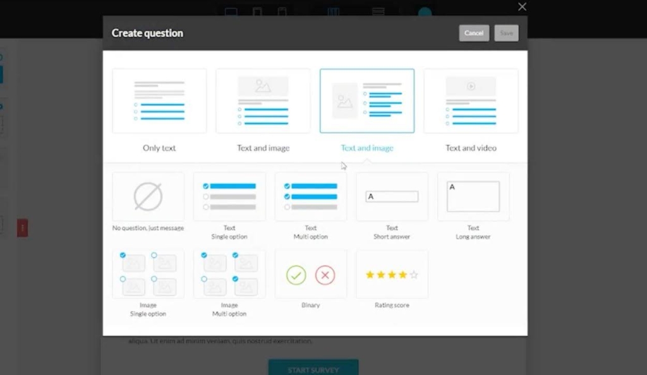The height and width of the screenshot is (375, 647).
Task: Select the 'Only text' layout thumbnail
Action: tap(159, 101)
